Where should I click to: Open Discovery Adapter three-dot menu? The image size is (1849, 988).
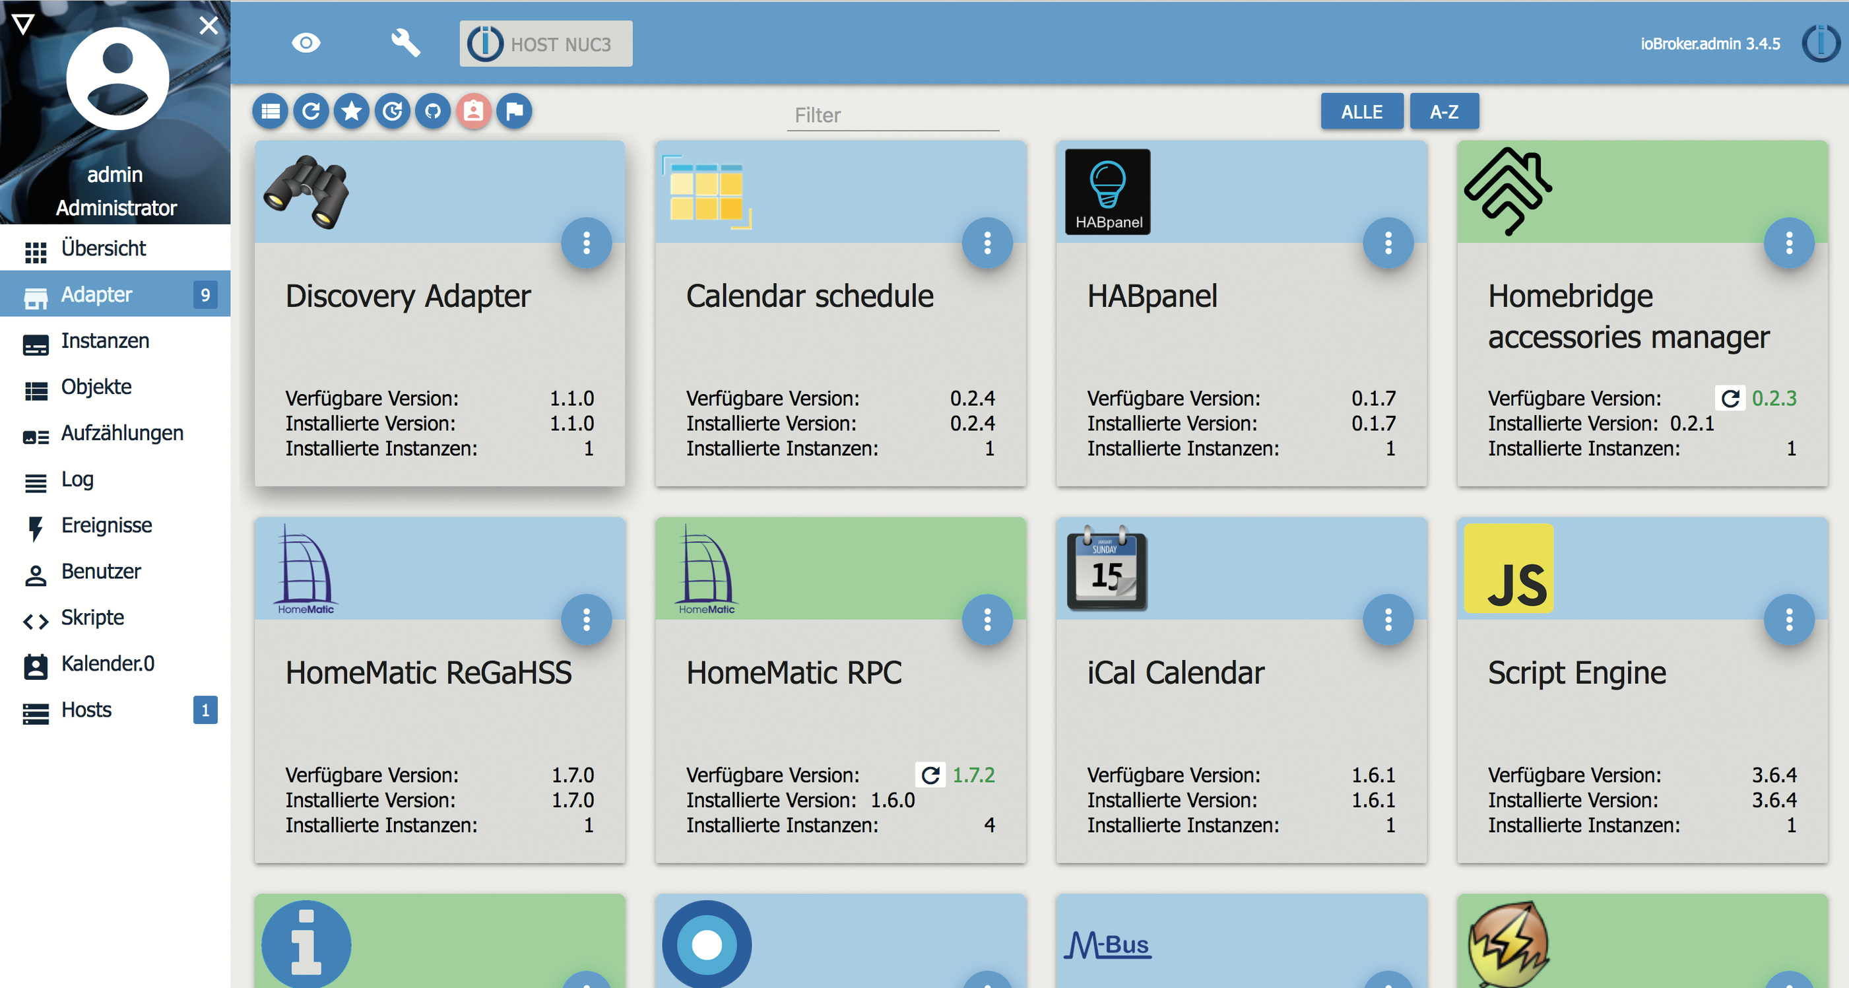(x=587, y=243)
